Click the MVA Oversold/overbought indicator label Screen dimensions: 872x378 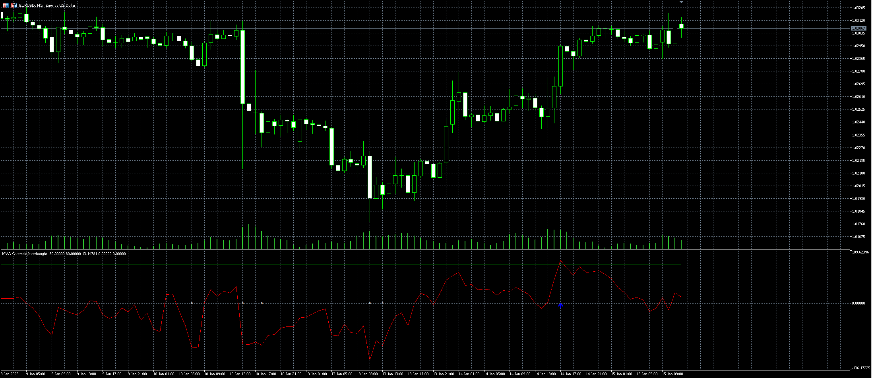(64, 254)
